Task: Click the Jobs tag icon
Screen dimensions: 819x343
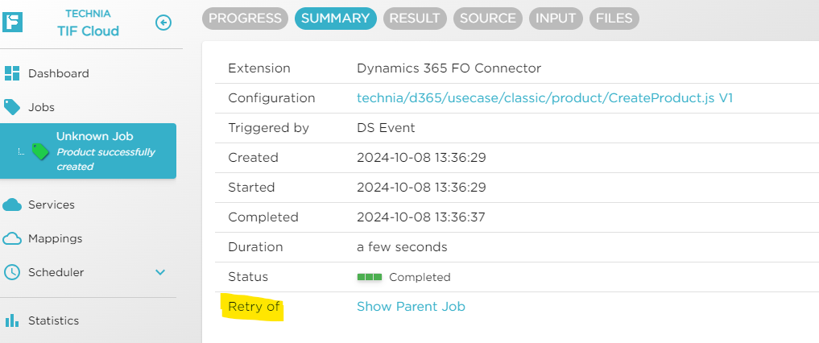Action: pos(12,106)
